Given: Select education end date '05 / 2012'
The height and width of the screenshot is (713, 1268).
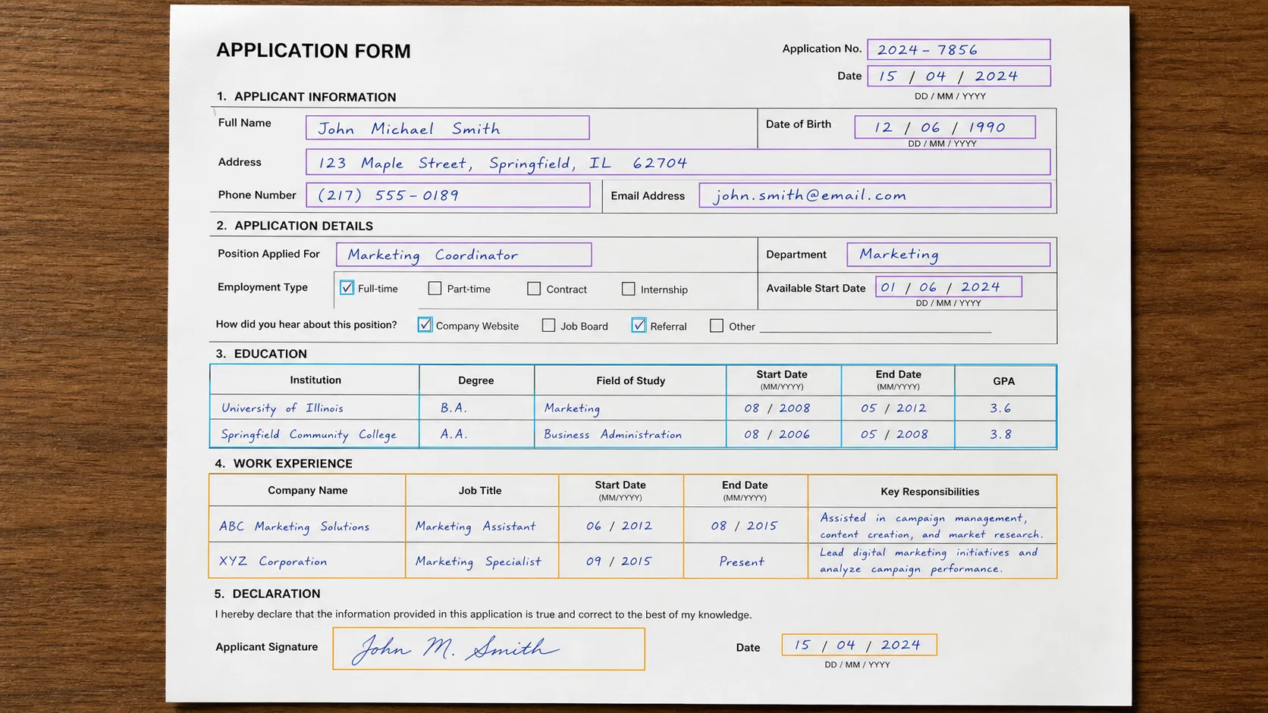Looking at the screenshot, I should (x=898, y=408).
